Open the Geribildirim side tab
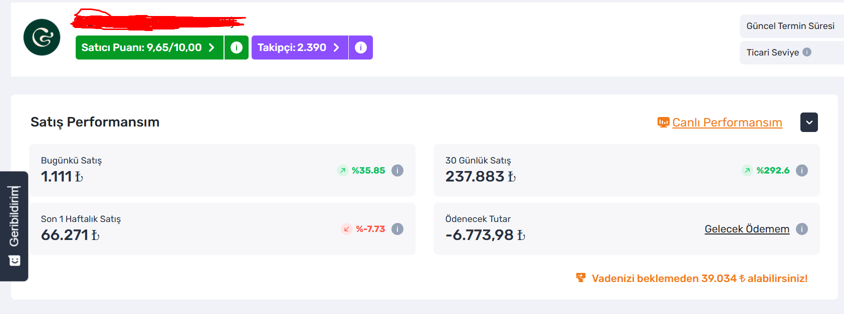This screenshot has height=314, width=844. pyautogui.click(x=14, y=226)
